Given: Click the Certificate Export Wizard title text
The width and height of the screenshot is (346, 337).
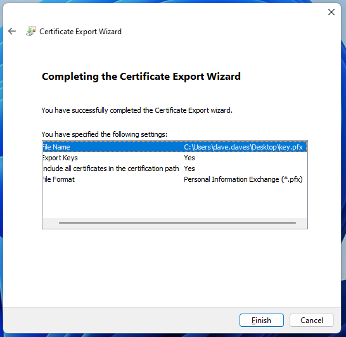Looking at the screenshot, I should [x=80, y=32].
